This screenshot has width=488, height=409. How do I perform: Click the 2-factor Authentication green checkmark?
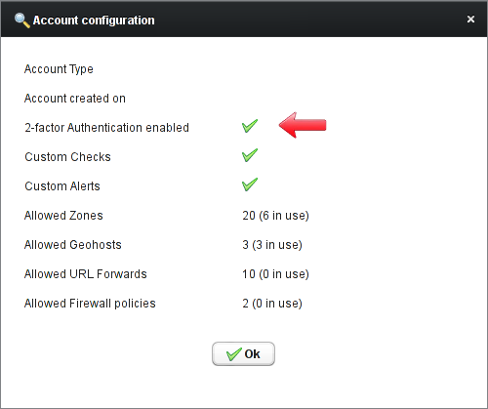coord(250,126)
